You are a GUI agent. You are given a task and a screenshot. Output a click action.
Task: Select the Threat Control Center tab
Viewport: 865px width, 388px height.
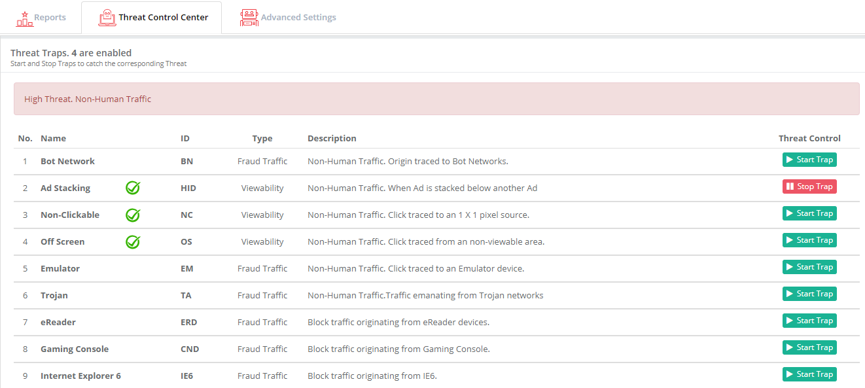tap(152, 18)
